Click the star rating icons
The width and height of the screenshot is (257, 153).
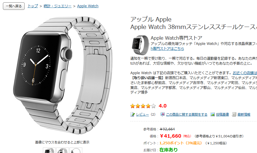click(x=143, y=106)
